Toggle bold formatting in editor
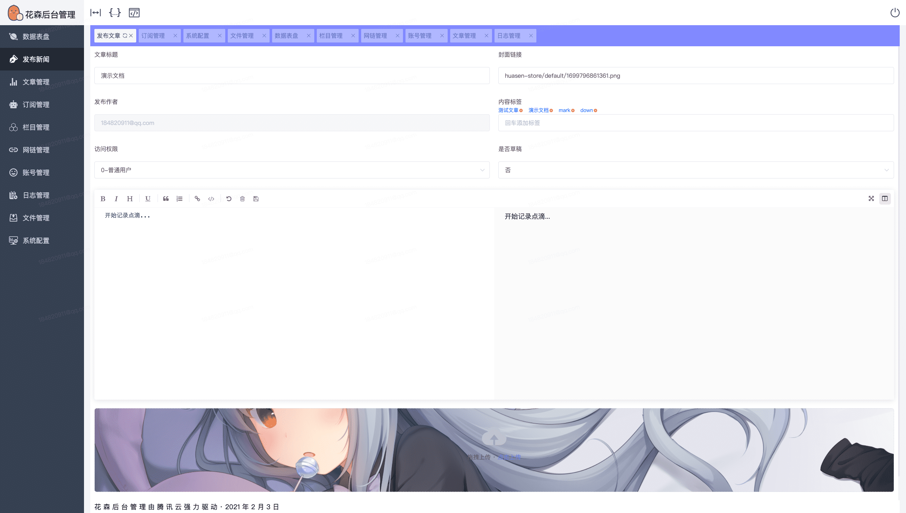906x513 pixels. [x=103, y=199]
